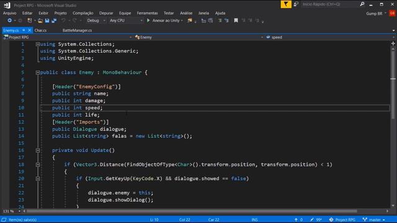Viewport: 397px width, 223px height.
Task: Save the current file with the disk icon
Action: click(47, 20)
